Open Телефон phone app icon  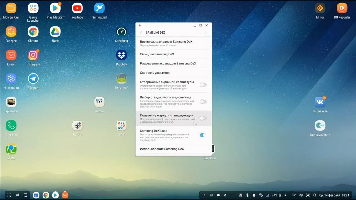click(x=11, y=126)
